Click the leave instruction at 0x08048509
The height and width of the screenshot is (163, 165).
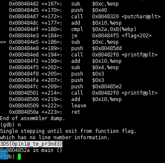click(79, 106)
